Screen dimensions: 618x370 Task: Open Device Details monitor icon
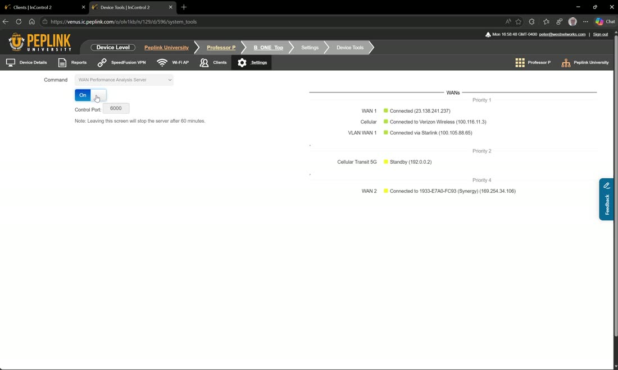pos(11,63)
